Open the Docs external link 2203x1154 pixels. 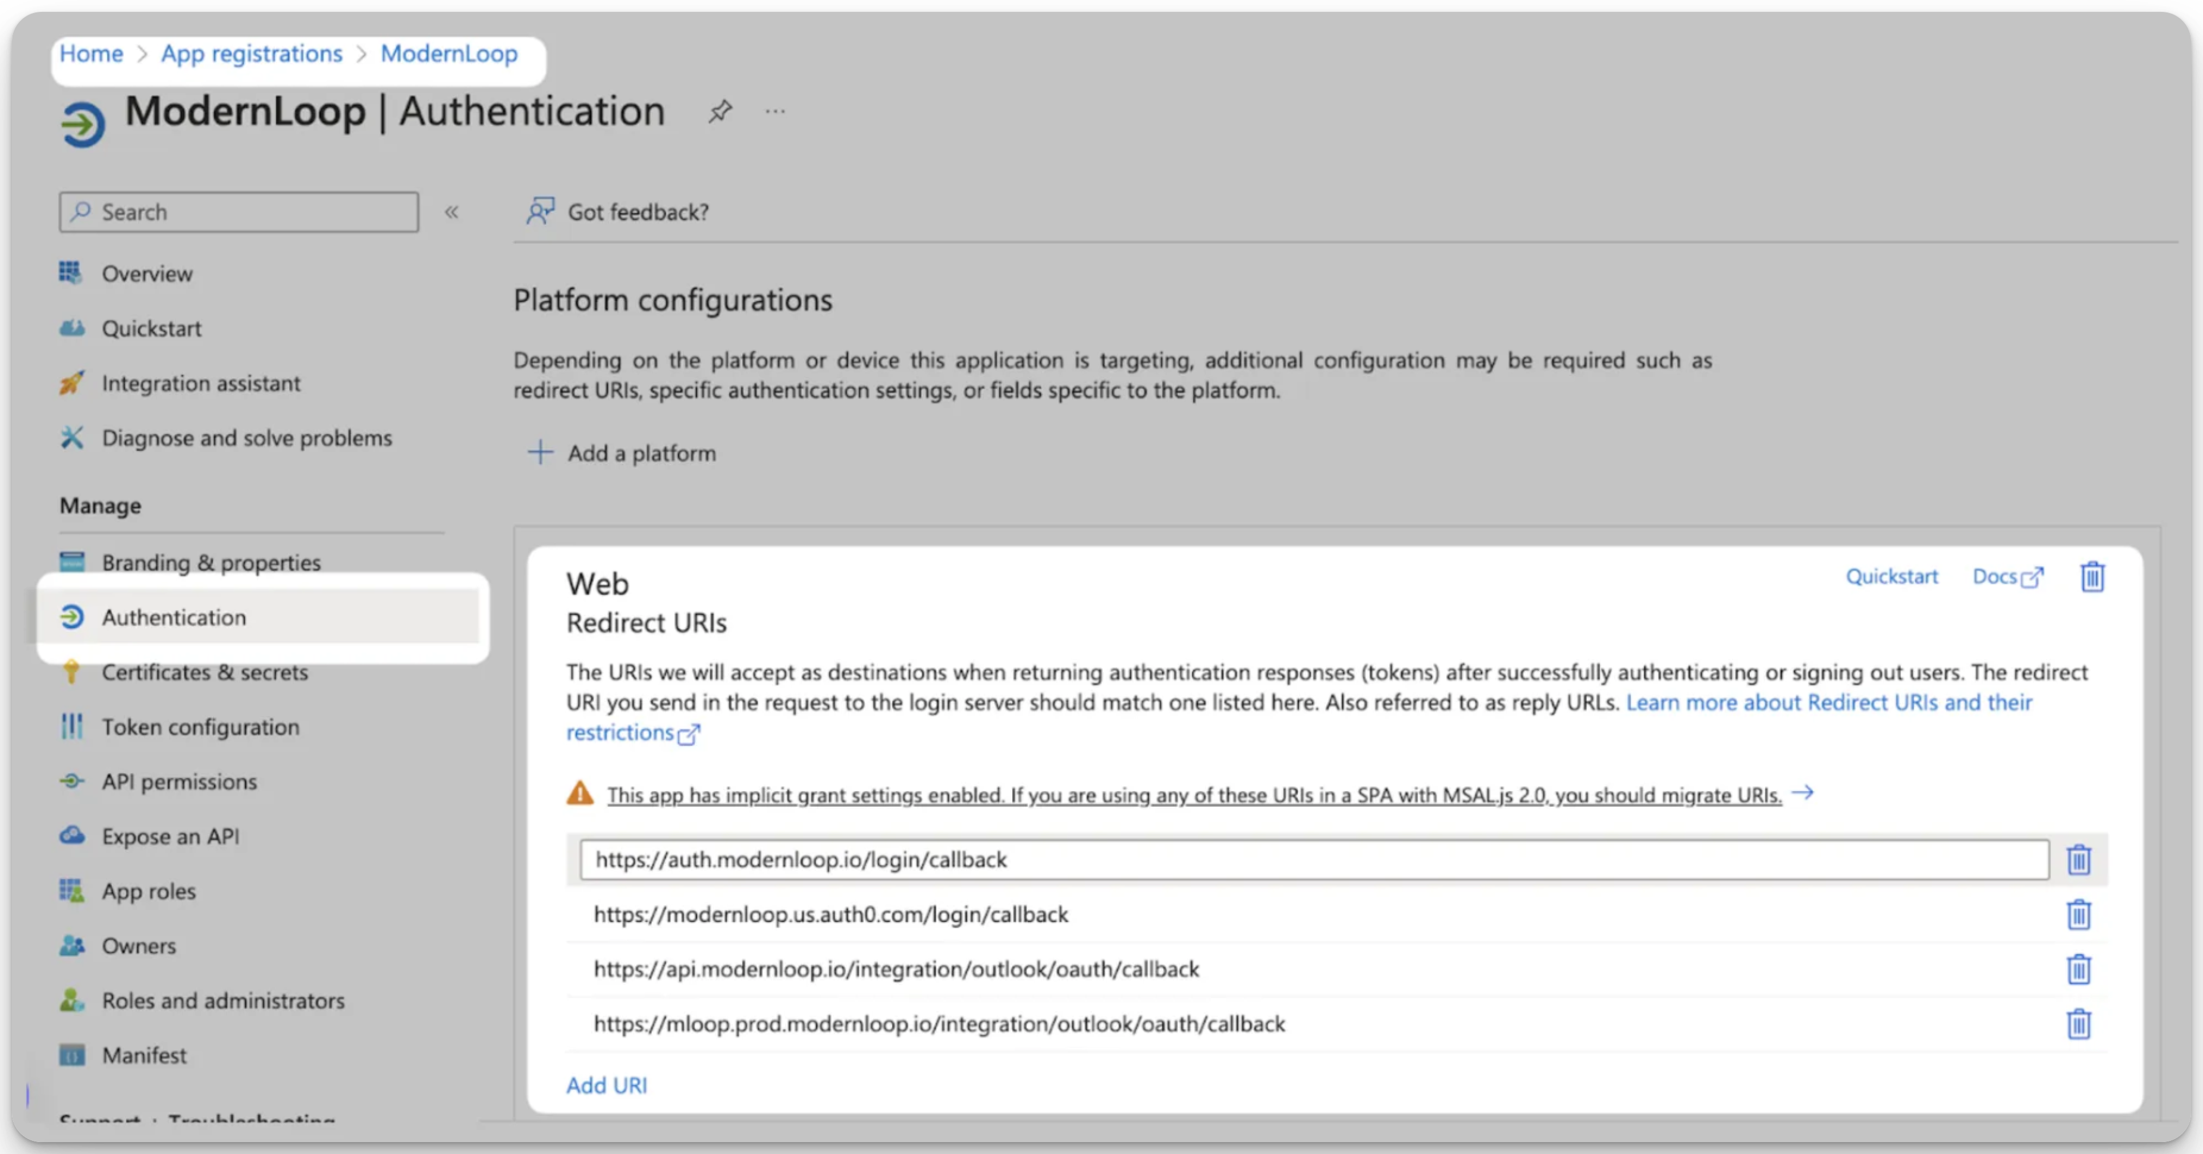[2007, 576]
